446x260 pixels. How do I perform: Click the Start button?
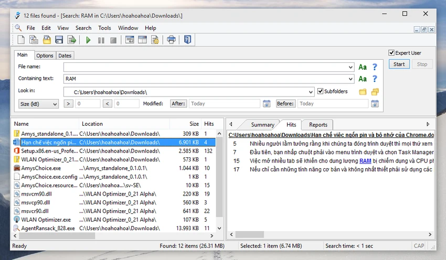click(399, 64)
